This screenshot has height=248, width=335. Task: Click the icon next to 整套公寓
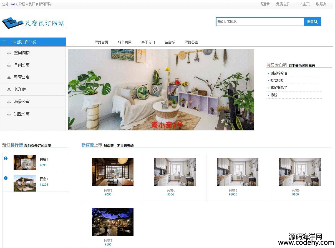(x=9, y=77)
